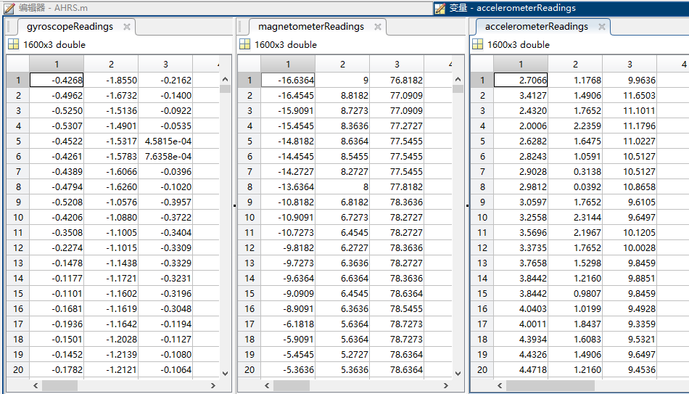This screenshot has width=689, height=394.
Task: Select row 5 header in gyroscopeReadings
Action: [x=18, y=141]
